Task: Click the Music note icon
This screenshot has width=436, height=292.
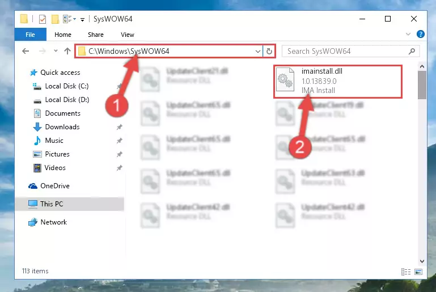Action: [x=37, y=141]
